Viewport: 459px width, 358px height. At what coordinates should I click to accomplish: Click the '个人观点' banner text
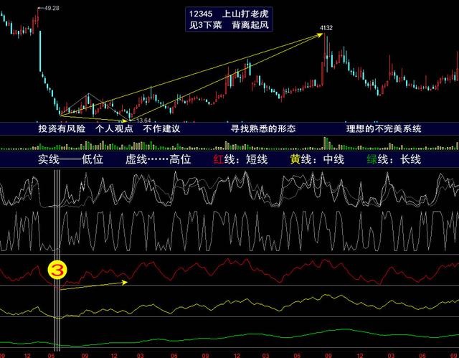[114, 128]
